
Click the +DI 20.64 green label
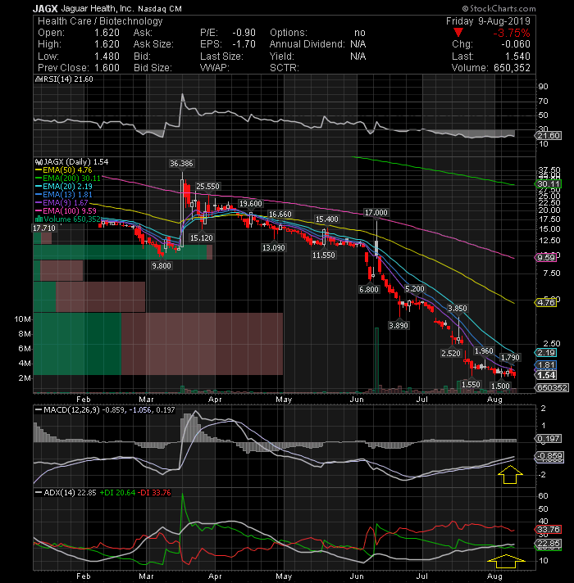click(x=117, y=493)
